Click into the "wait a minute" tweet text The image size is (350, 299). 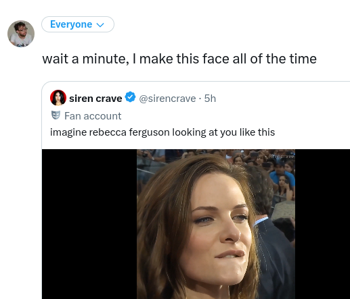(179, 59)
